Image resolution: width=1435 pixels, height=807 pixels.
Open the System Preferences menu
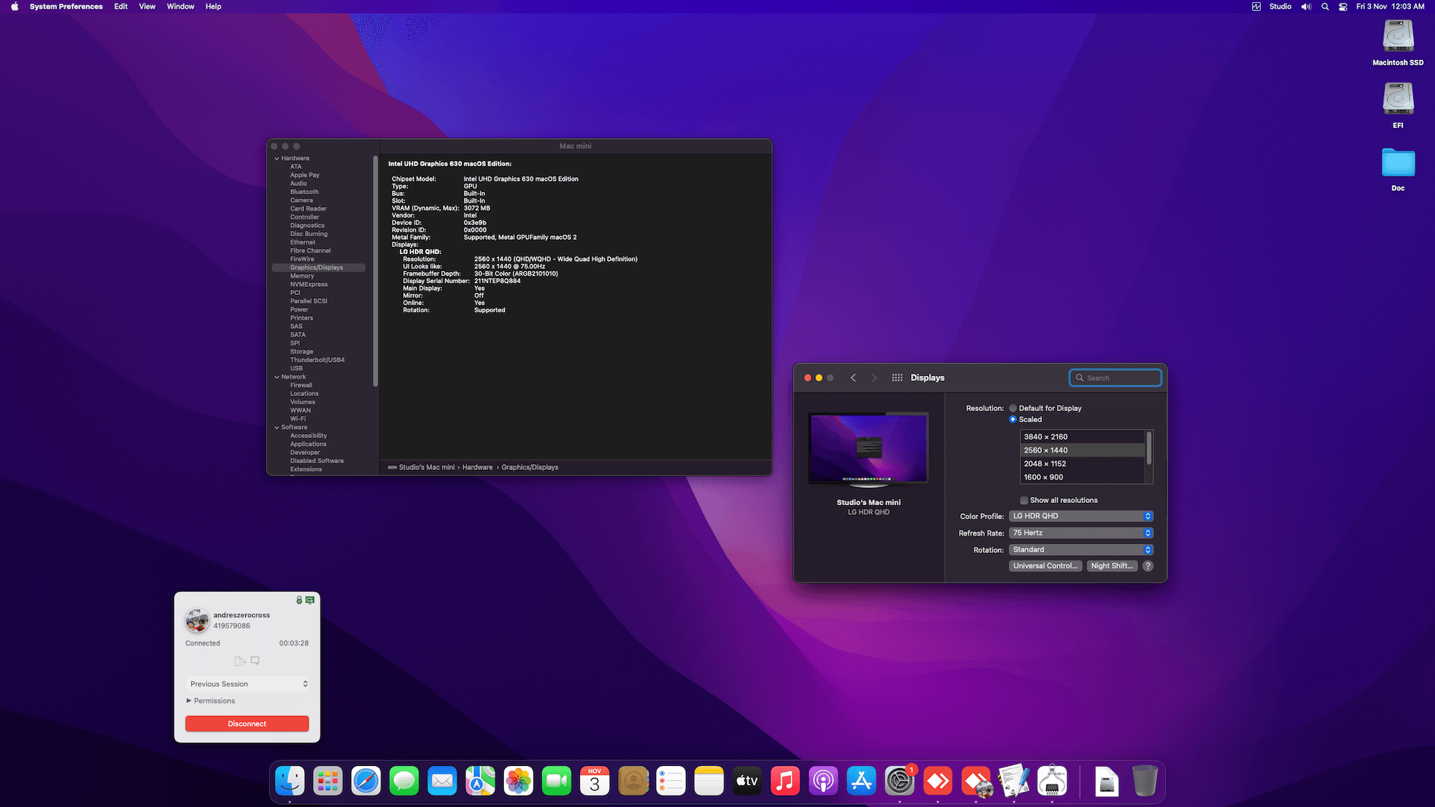click(x=66, y=7)
